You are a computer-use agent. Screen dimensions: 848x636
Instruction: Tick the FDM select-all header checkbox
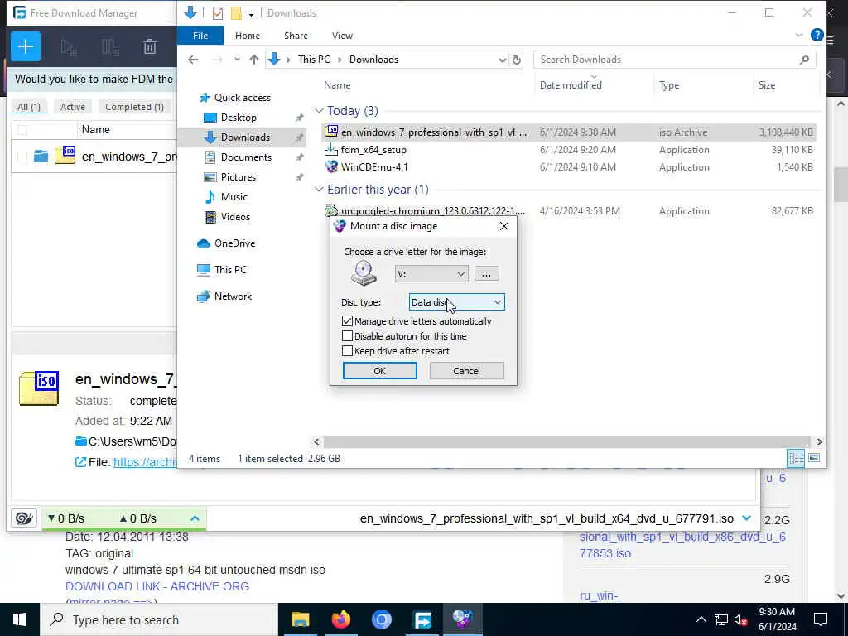tap(22, 130)
